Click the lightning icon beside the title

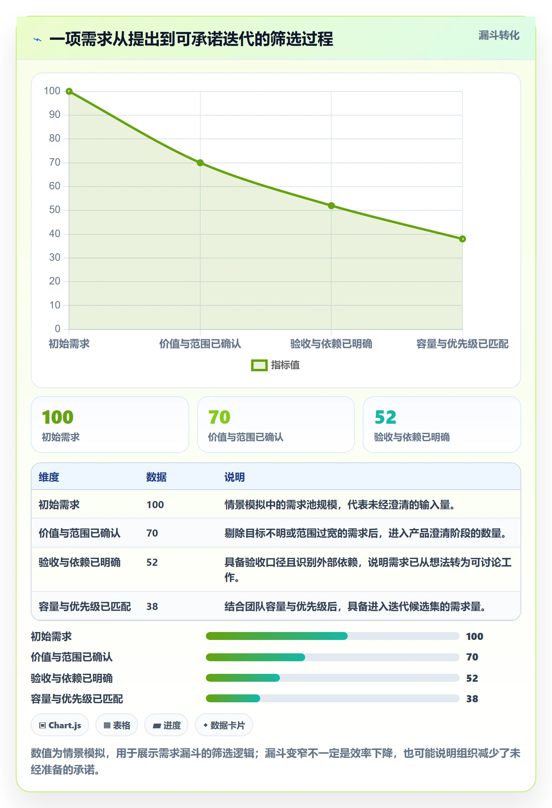coord(38,39)
